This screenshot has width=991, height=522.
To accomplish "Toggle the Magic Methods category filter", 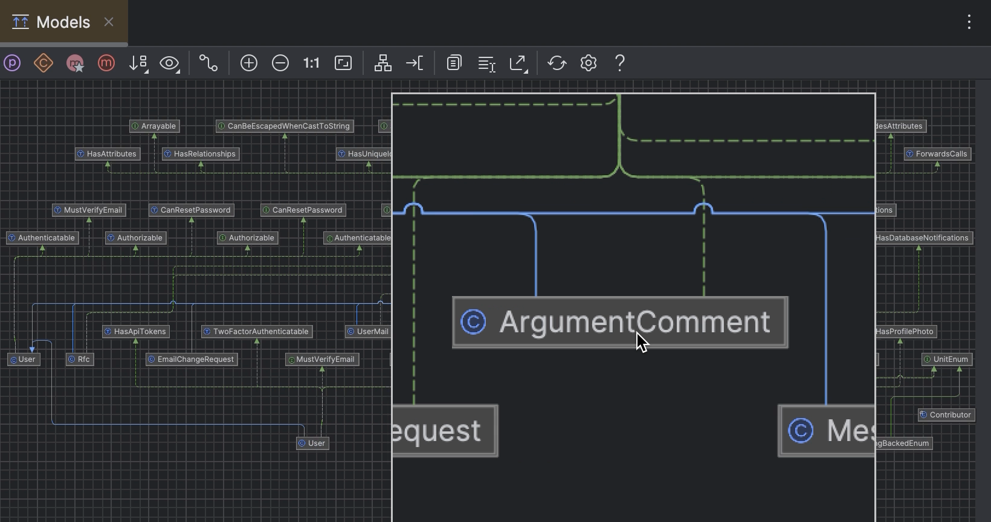I will [75, 63].
